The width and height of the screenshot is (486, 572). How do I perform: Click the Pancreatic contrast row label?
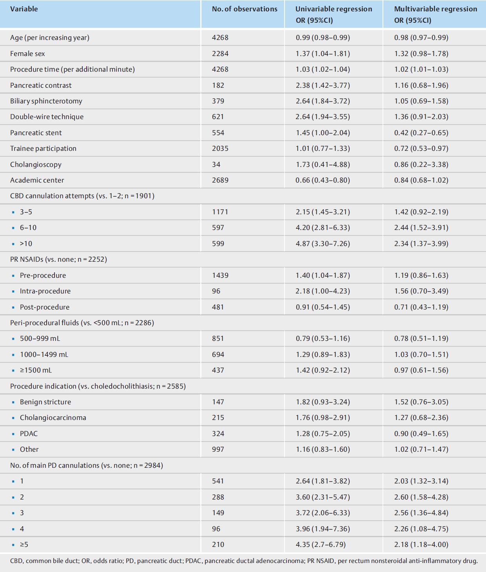coord(41,85)
